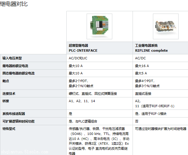Click the RIFLINE complete product name
The height and width of the screenshot is (155, 188).
[151, 50]
